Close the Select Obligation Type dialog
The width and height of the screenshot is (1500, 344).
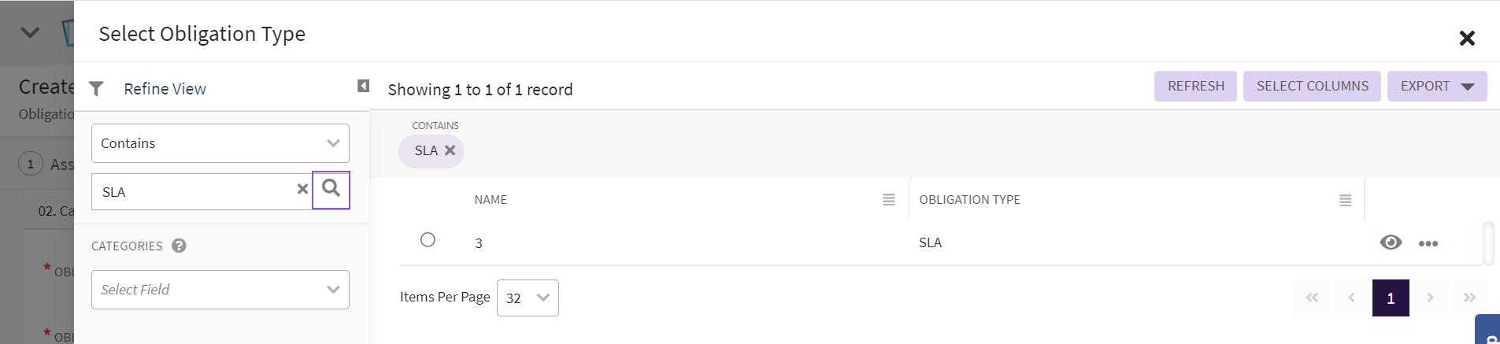(1466, 38)
